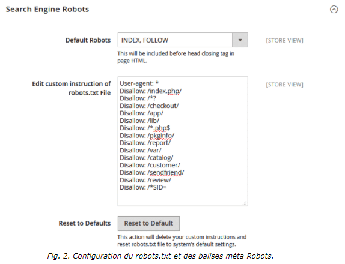Viewport: 345px width, 264px height.
Task: Click the Disallow: /catalog/ line
Action: tap(146, 158)
